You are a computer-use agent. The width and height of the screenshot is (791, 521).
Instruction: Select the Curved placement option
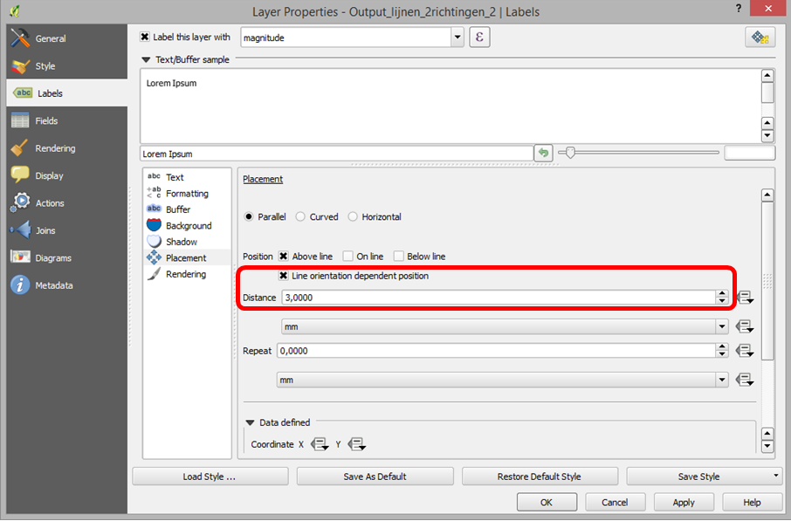(299, 216)
